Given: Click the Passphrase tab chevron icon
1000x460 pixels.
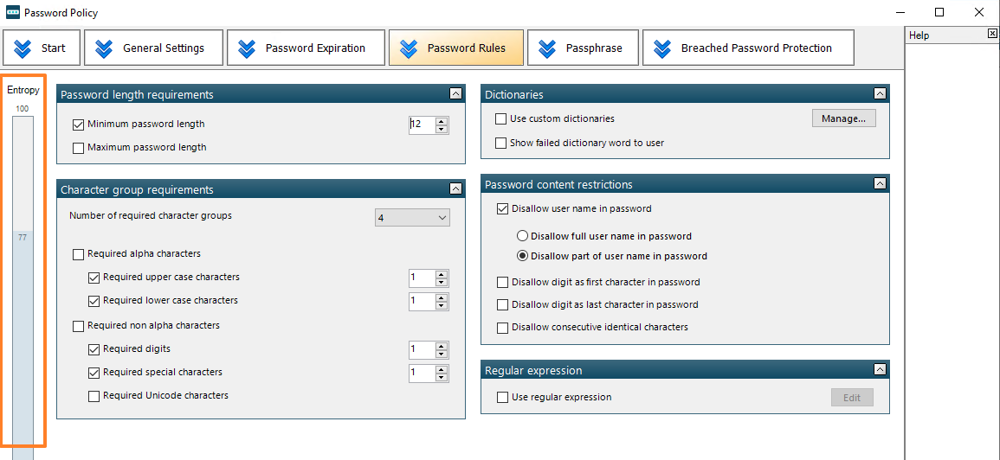Looking at the screenshot, I should pyautogui.click(x=546, y=48).
